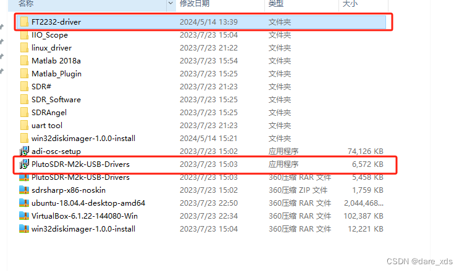Click the VirtualBox-6.1.22-144080-Win archive icon
This screenshot has height=271, width=462.
tap(24, 216)
